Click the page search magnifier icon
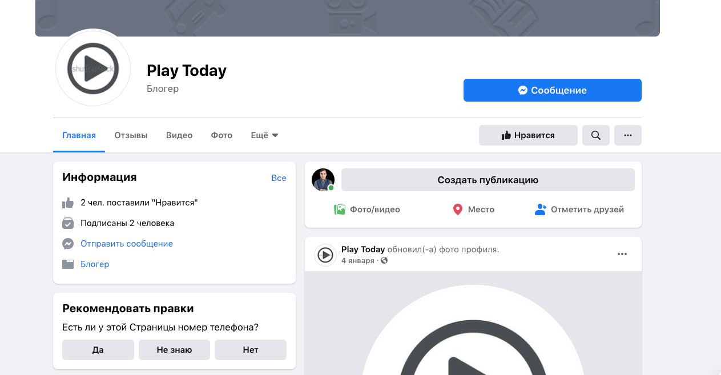The height and width of the screenshot is (375, 721). (596, 135)
